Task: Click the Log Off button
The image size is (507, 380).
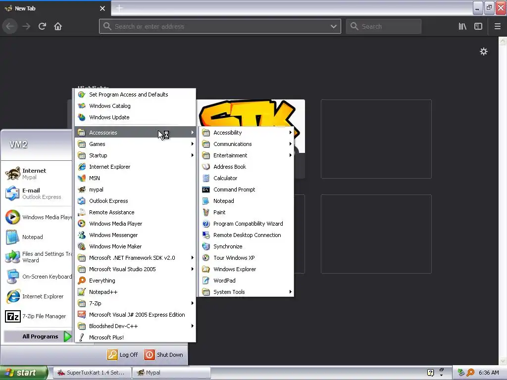Action: [x=123, y=355]
